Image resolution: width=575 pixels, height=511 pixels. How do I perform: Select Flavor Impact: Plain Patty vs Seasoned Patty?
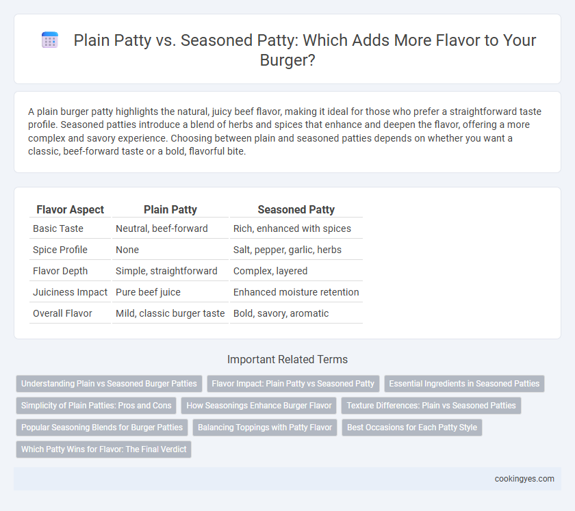click(x=293, y=384)
